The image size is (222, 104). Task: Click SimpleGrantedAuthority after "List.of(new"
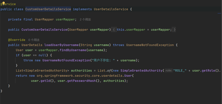point(142,71)
